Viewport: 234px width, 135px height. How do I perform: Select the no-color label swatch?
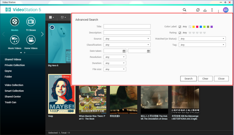[190, 27]
